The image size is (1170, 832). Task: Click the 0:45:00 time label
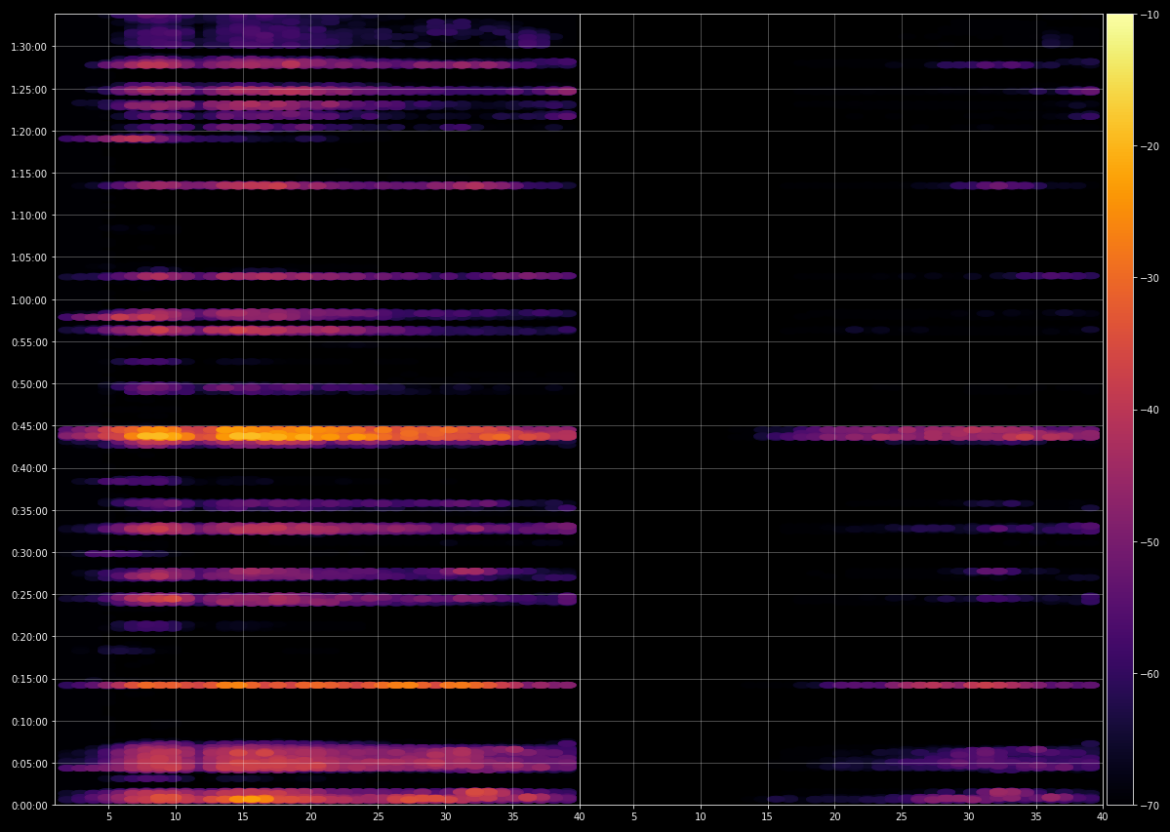pyautogui.click(x=29, y=426)
